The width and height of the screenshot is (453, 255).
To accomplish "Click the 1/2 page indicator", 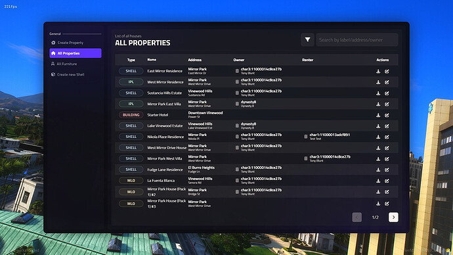I will [375, 218].
